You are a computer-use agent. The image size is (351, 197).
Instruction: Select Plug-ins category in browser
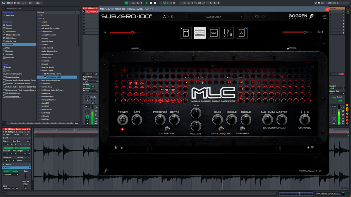(x=20, y=45)
